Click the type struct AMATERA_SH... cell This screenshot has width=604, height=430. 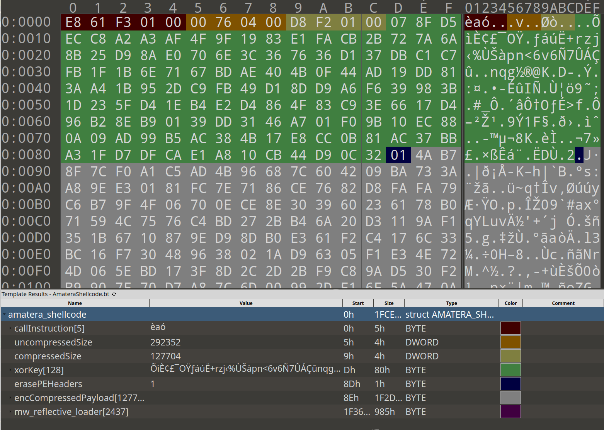(x=449, y=315)
